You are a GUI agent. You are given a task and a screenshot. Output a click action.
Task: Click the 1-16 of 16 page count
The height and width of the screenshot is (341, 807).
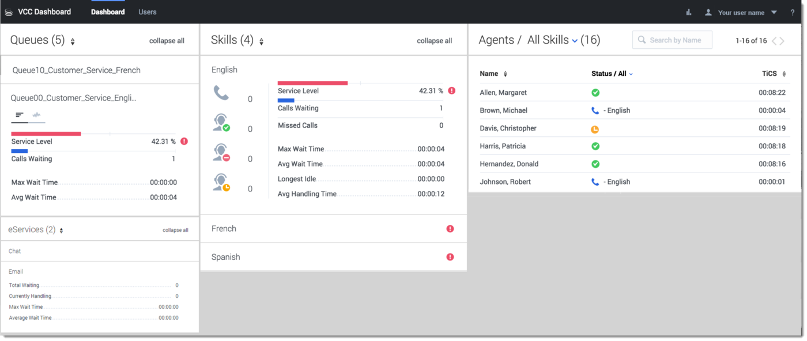pos(751,41)
